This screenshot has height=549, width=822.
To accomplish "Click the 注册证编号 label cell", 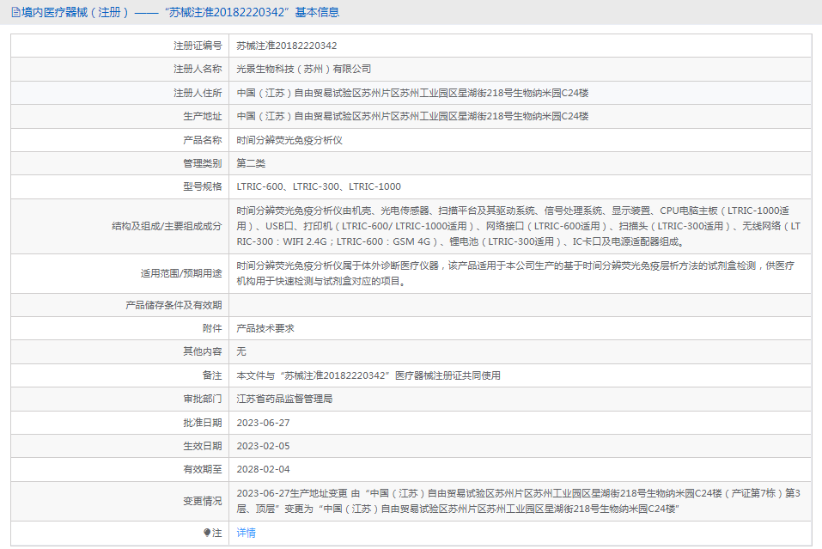I will (x=120, y=46).
